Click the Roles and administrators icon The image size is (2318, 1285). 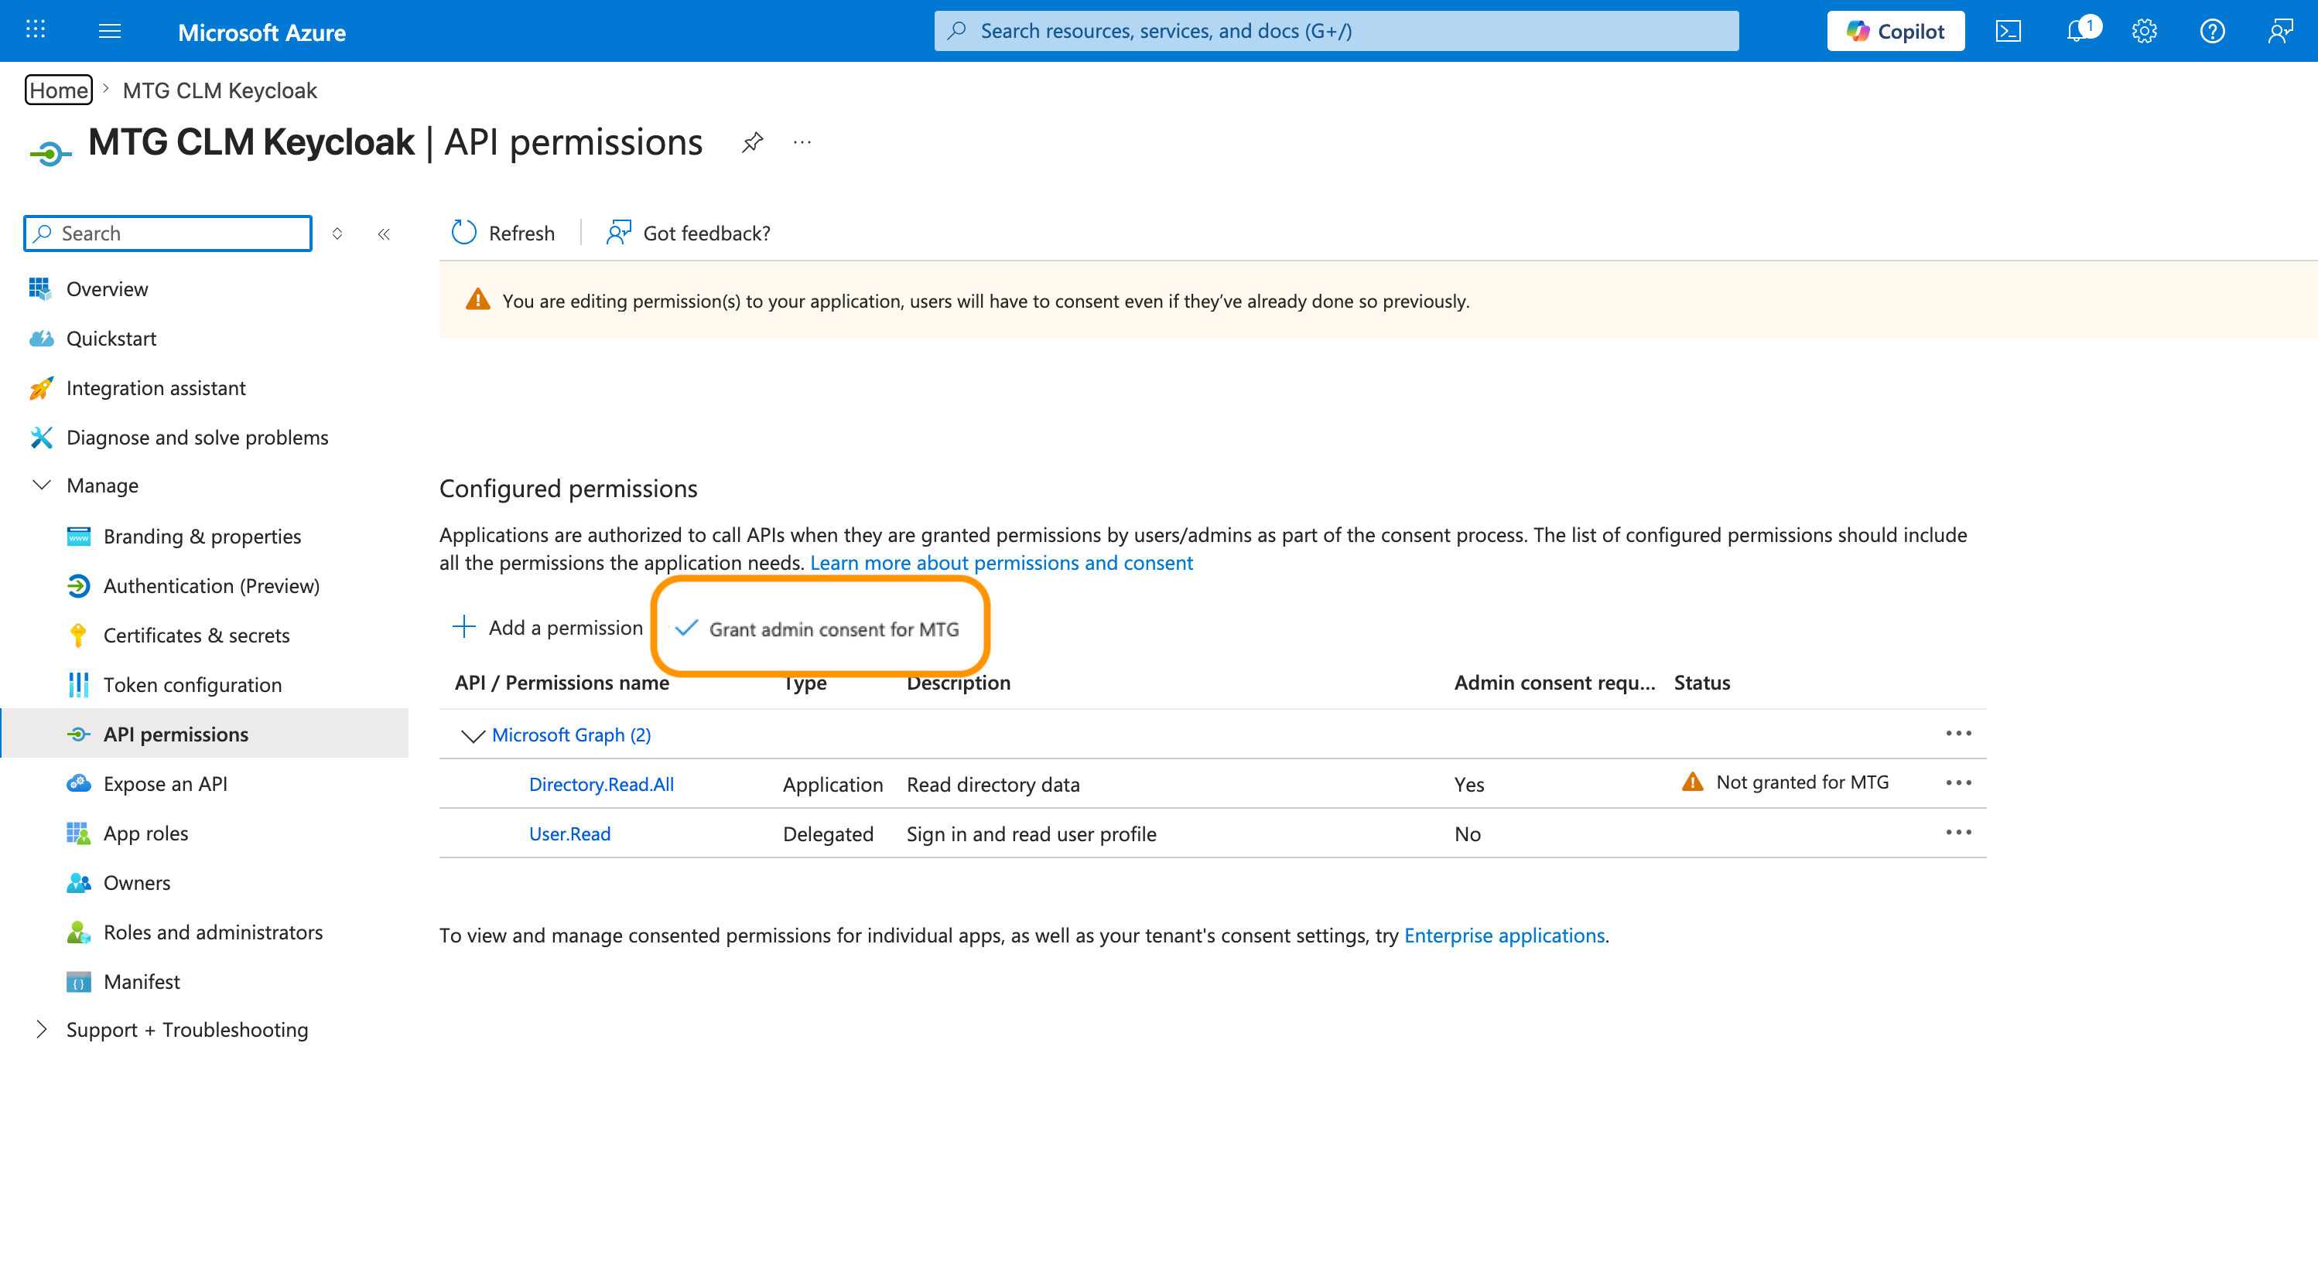point(78,932)
